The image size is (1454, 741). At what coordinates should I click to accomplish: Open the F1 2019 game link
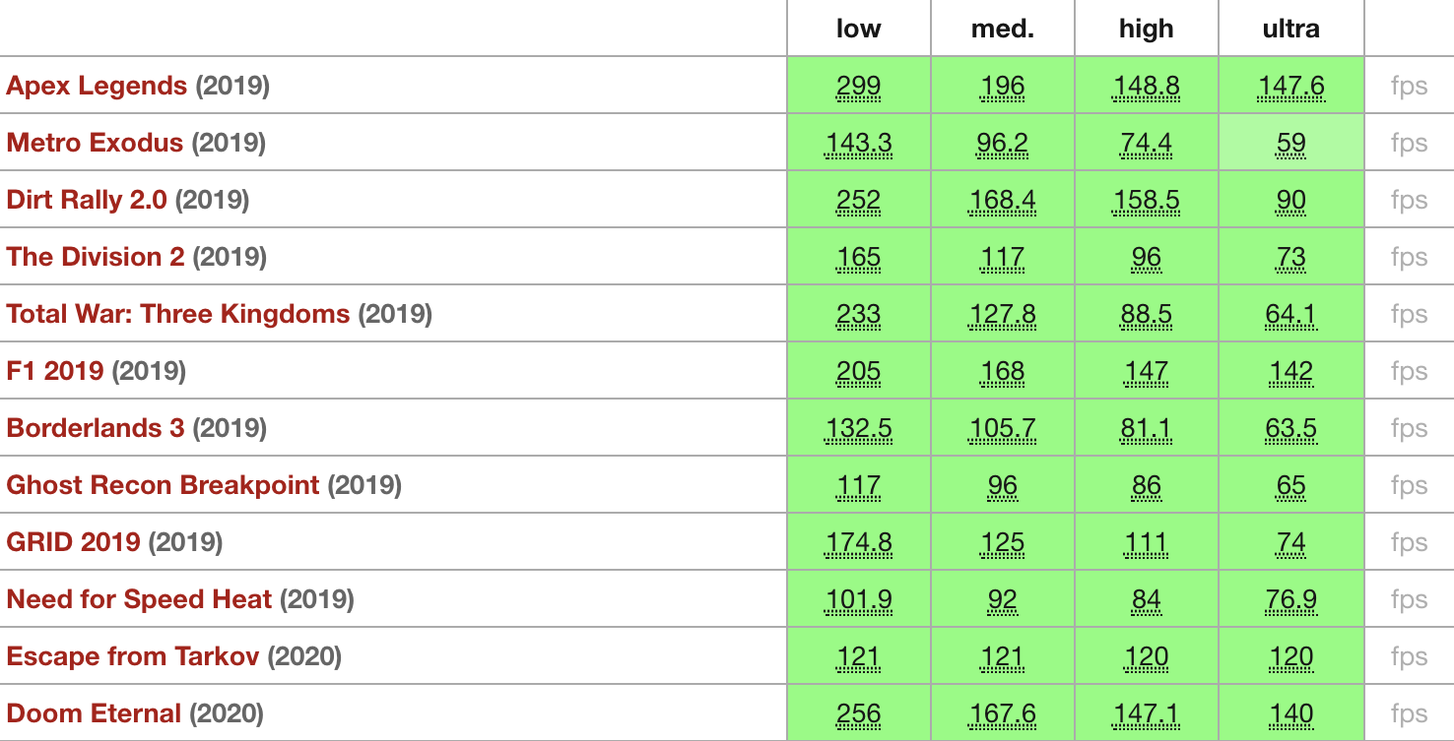55,371
